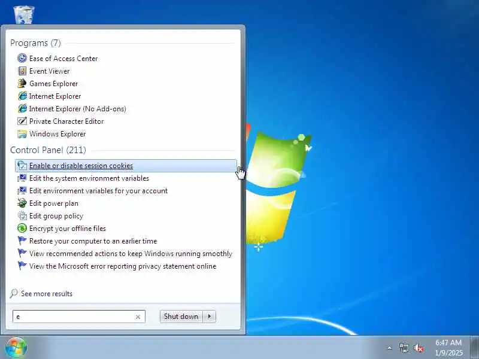Image resolution: width=479 pixels, height=359 pixels.
Task: Expand the Programs (7) results header
Action: coord(35,42)
